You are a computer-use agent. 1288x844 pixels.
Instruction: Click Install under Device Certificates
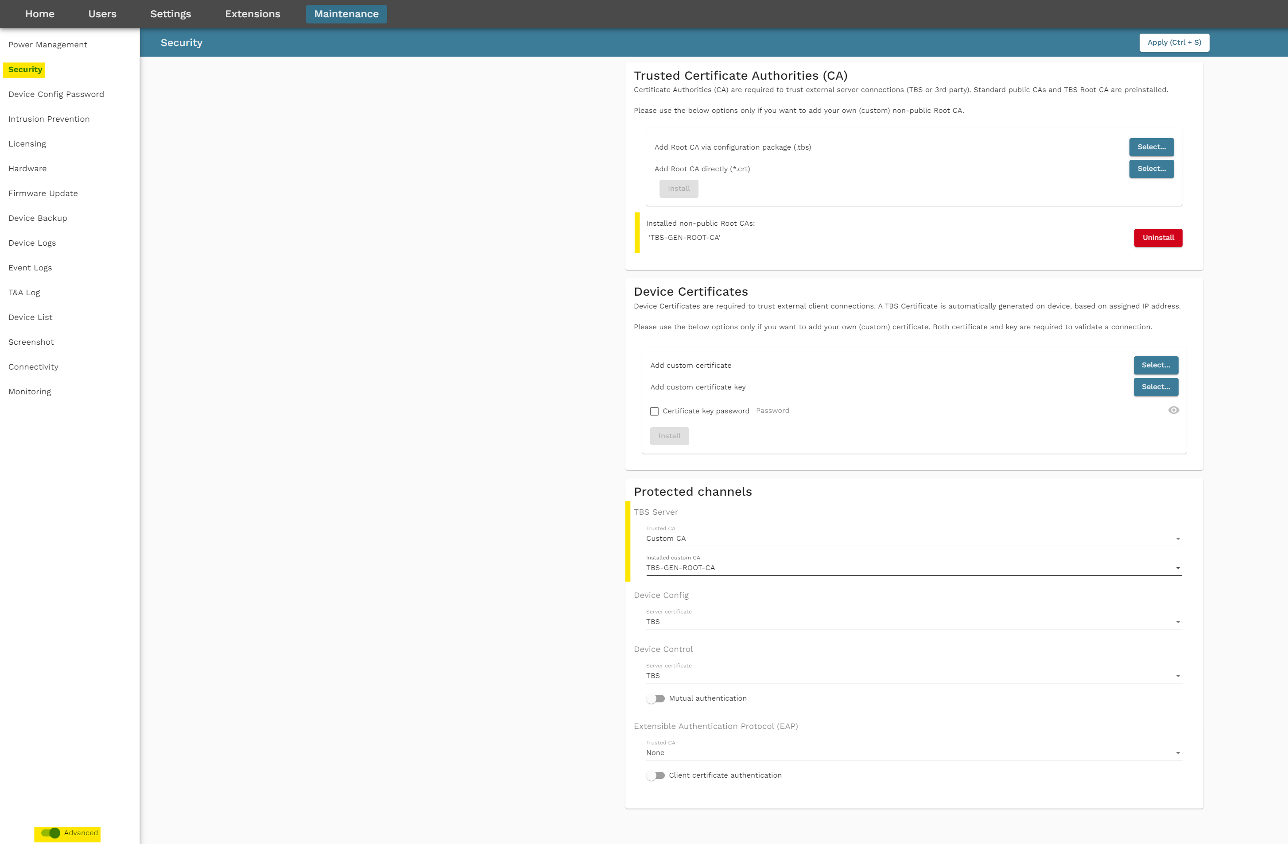click(x=669, y=436)
